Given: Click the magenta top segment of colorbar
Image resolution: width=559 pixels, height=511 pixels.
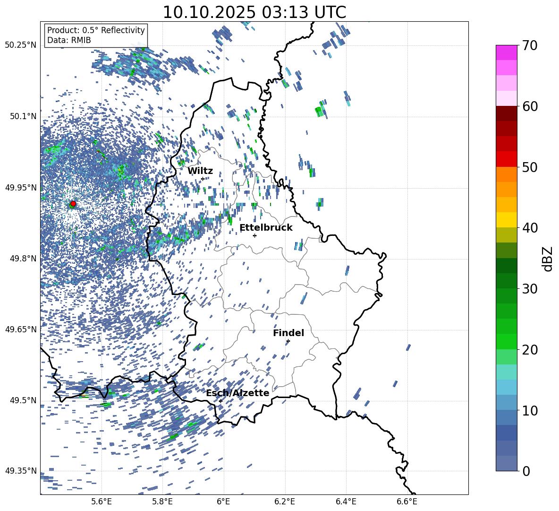Looking at the screenshot, I should pyautogui.click(x=507, y=52).
